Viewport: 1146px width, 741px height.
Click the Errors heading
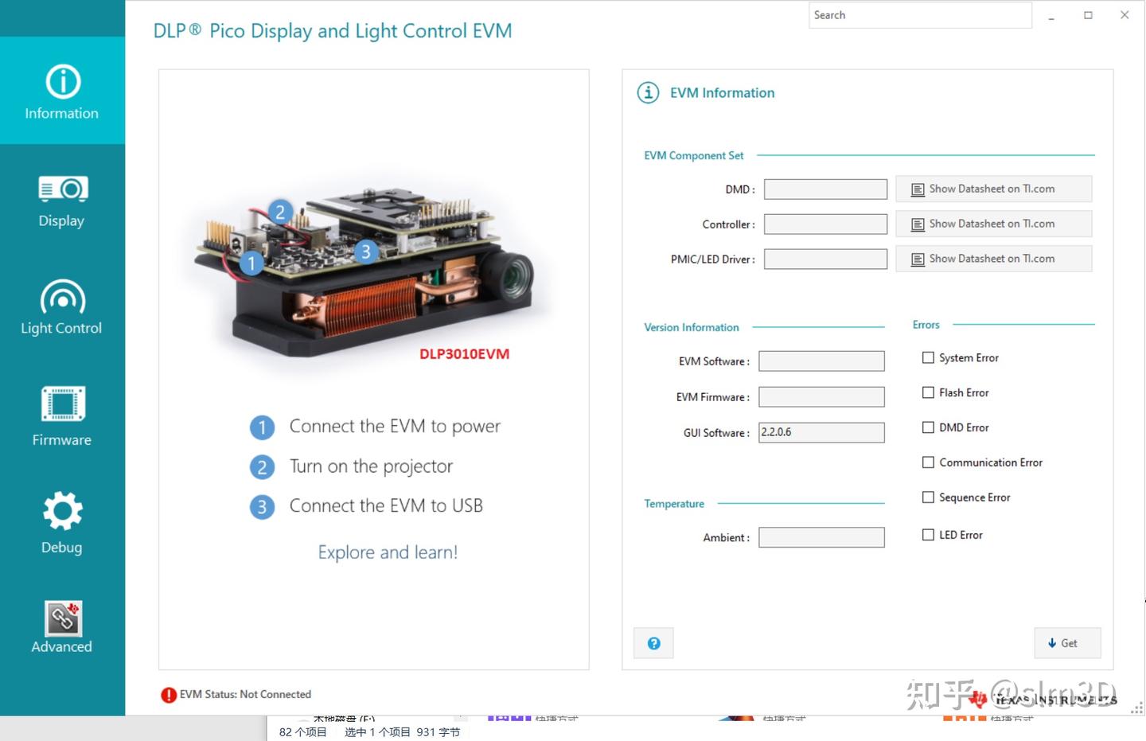(926, 325)
